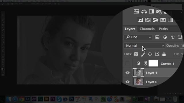Toggle artboard auto-nesting lock
This screenshot has height=103, width=184.
(157, 54)
